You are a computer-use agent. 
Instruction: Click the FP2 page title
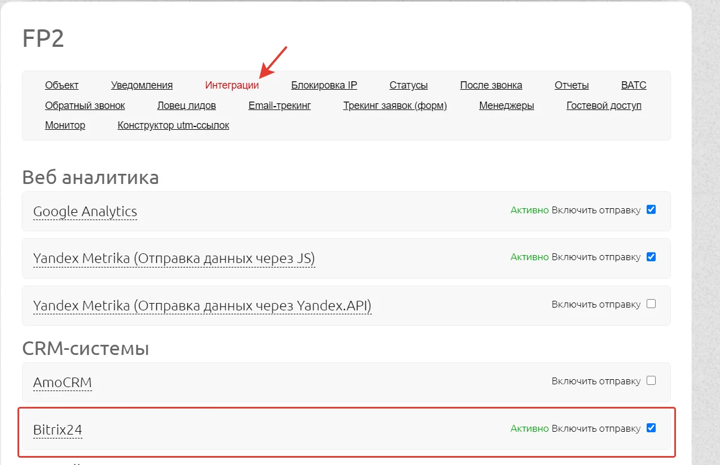coord(43,39)
